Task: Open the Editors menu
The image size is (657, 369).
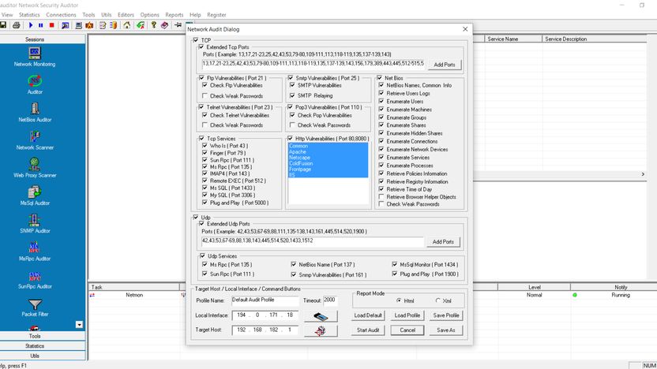Action: (126, 15)
